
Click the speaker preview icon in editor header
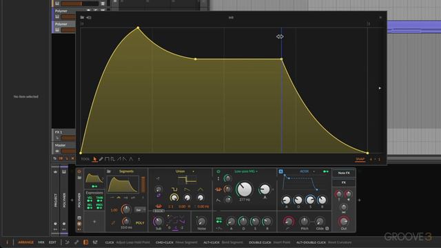(x=89, y=17)
